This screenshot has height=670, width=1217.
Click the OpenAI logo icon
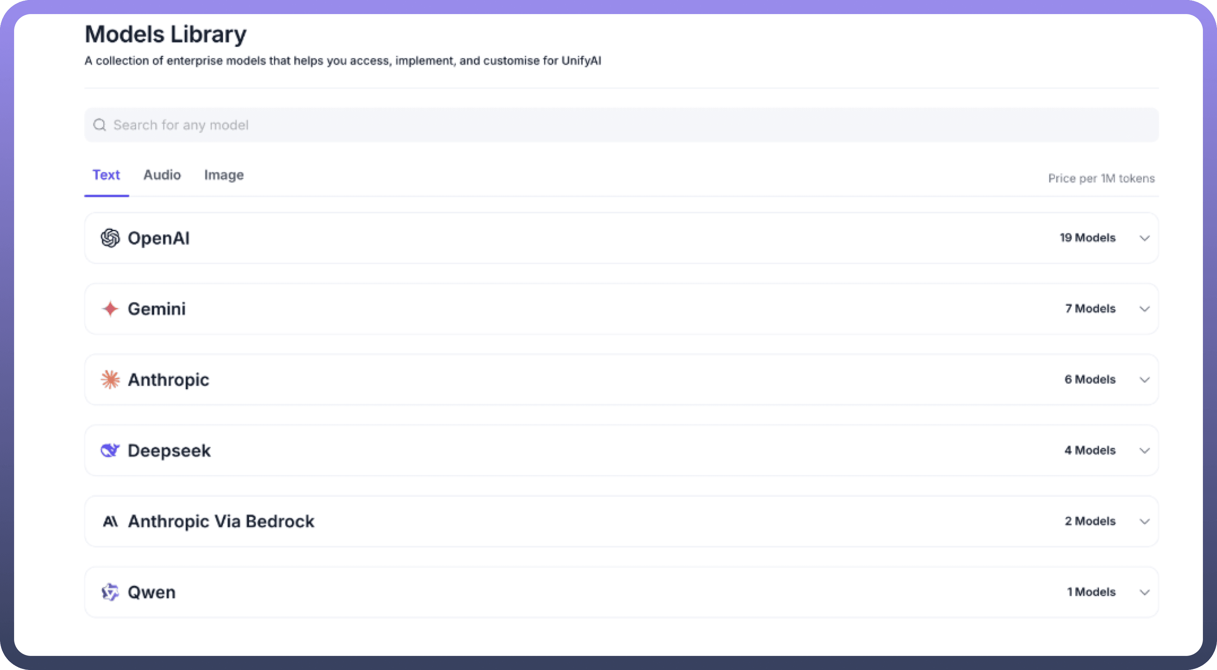point(110,238)
